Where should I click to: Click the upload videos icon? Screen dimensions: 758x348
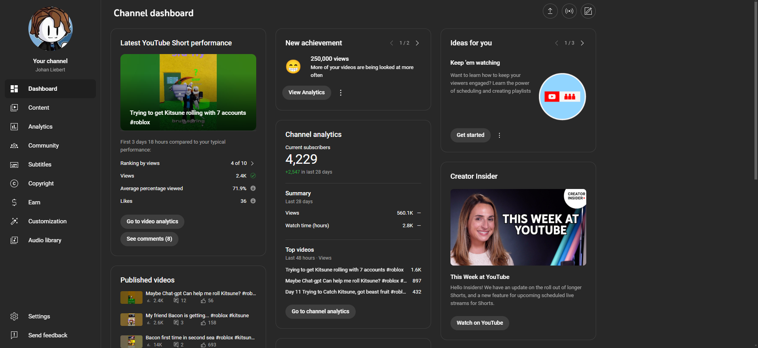(550, 11)
